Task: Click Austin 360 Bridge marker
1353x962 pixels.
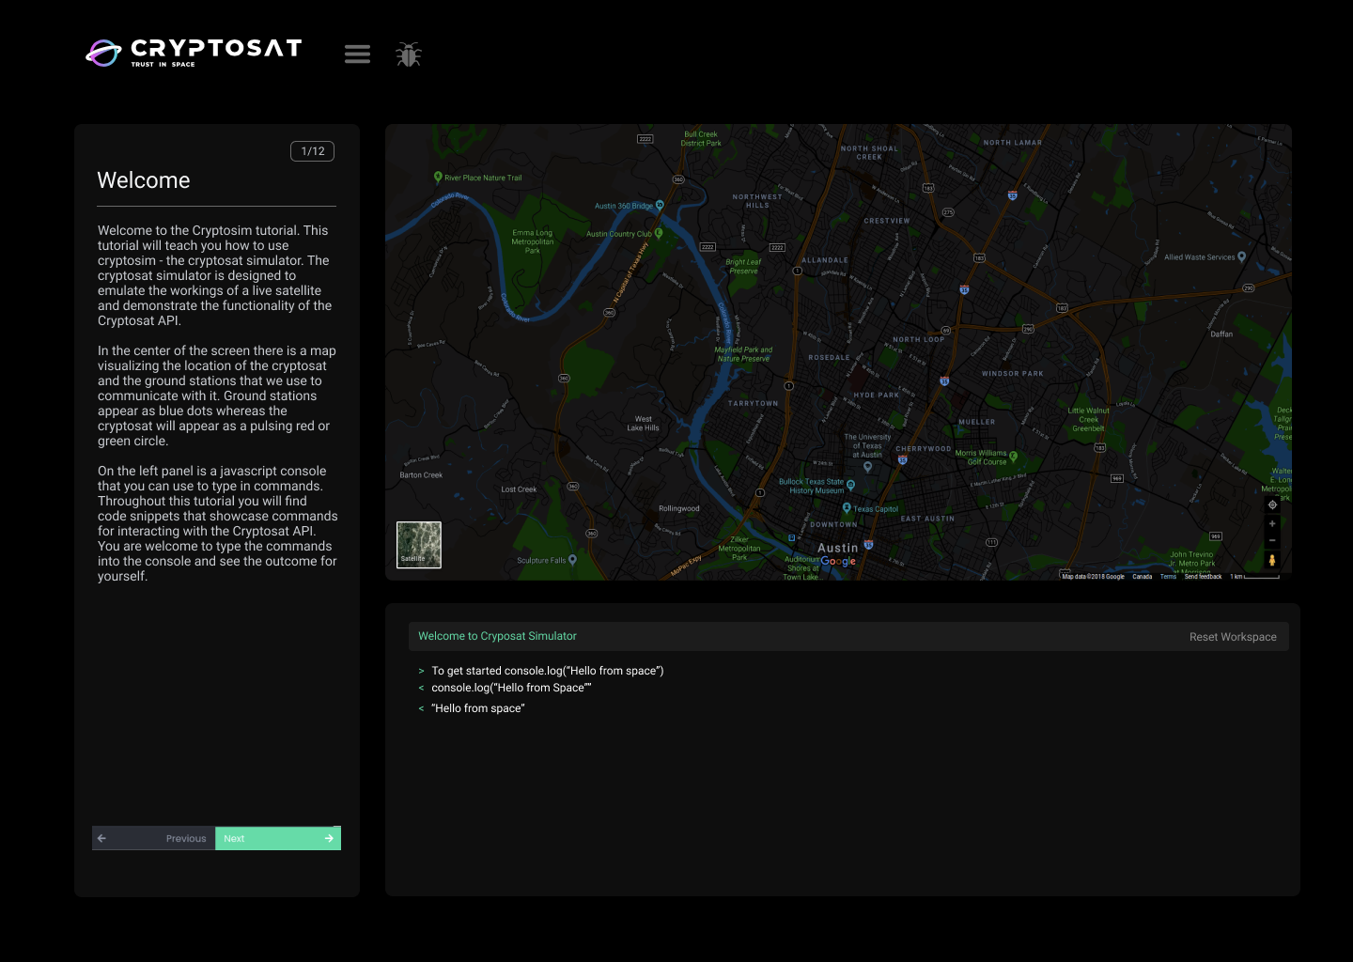Action: pos(660,205)
